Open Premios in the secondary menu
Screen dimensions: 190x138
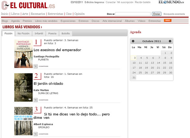(27, 21)
